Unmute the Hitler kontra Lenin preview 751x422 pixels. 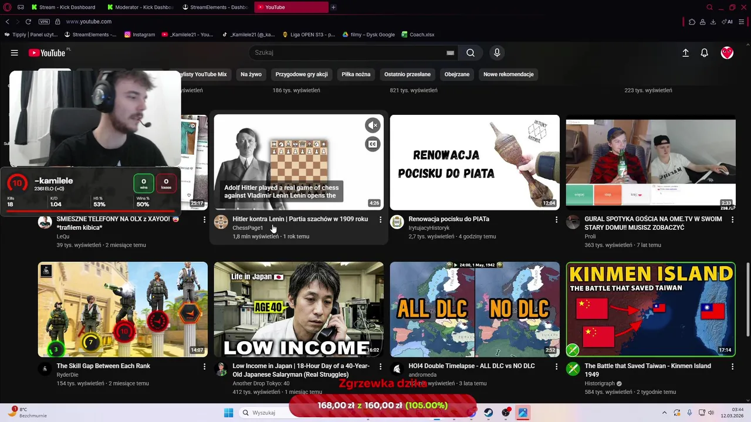[373, 125]
